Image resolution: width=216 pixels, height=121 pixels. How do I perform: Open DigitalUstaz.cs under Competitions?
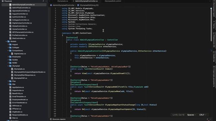(x=20, y=54)
